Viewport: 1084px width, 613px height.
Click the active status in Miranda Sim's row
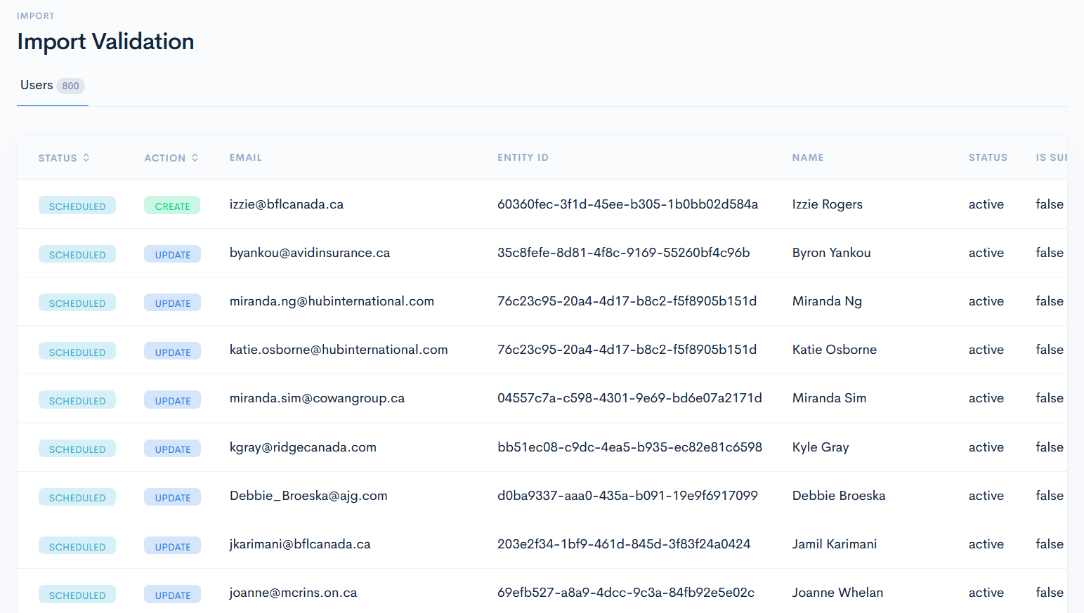click(986, 398)
